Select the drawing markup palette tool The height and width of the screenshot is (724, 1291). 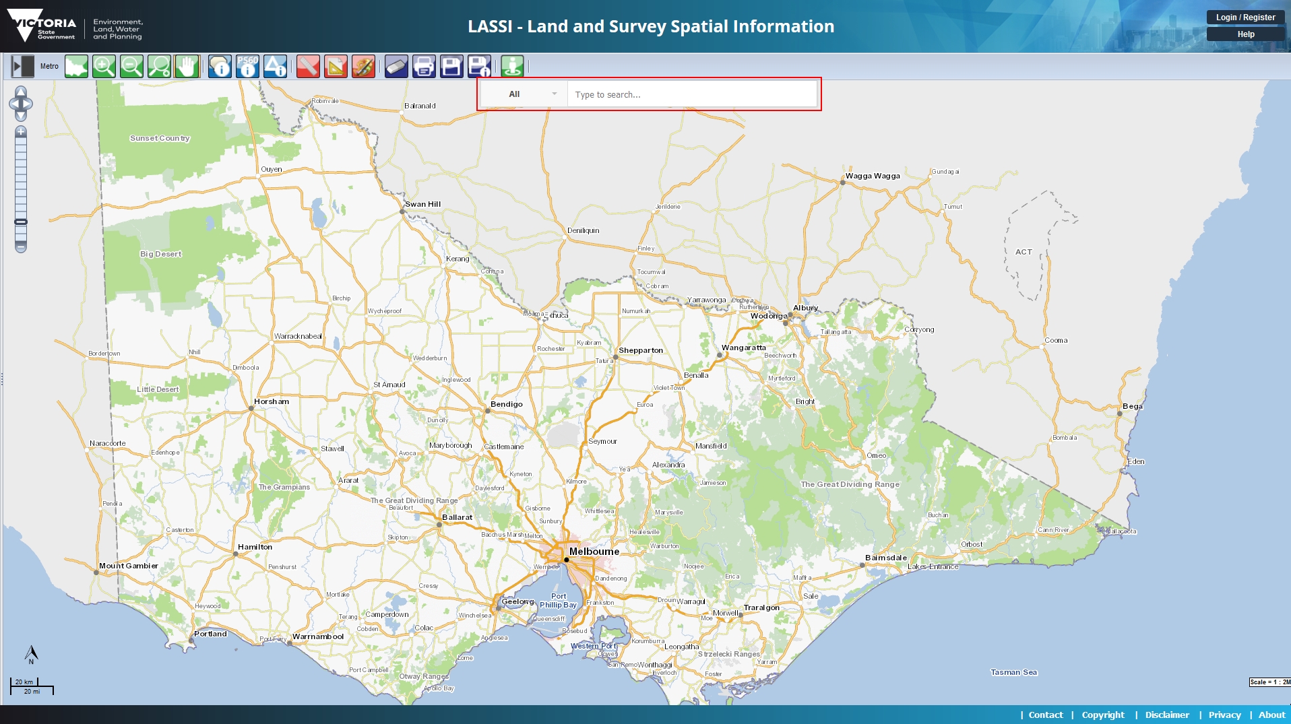(363, 66)
